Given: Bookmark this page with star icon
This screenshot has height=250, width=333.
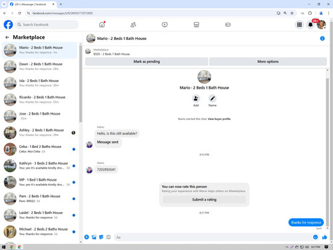Looking at the screenshot, I should (292, 13).
